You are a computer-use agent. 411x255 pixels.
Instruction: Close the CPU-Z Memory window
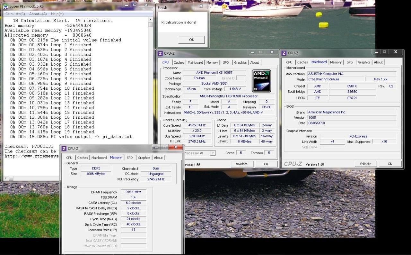pos(176,148)
